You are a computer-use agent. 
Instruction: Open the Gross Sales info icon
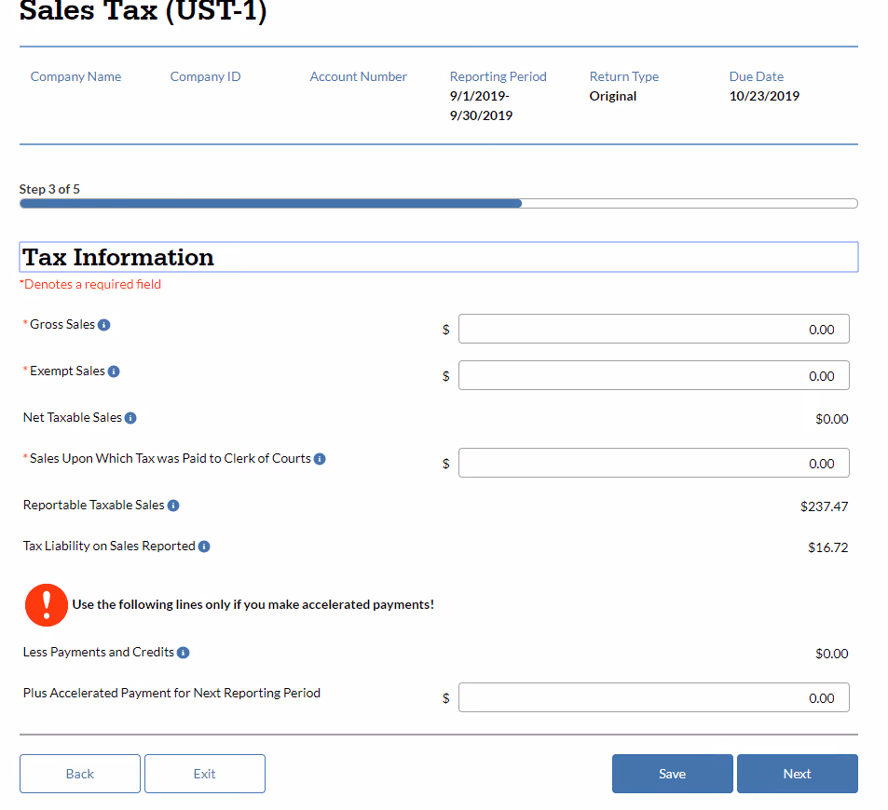click(103, 325)
